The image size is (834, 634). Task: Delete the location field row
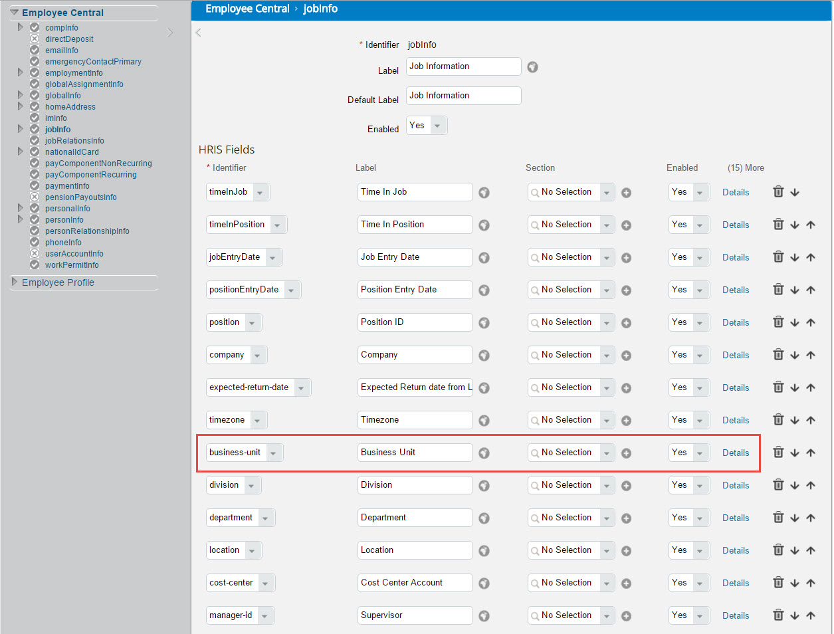pyautogui.click(x=778, y=550)
